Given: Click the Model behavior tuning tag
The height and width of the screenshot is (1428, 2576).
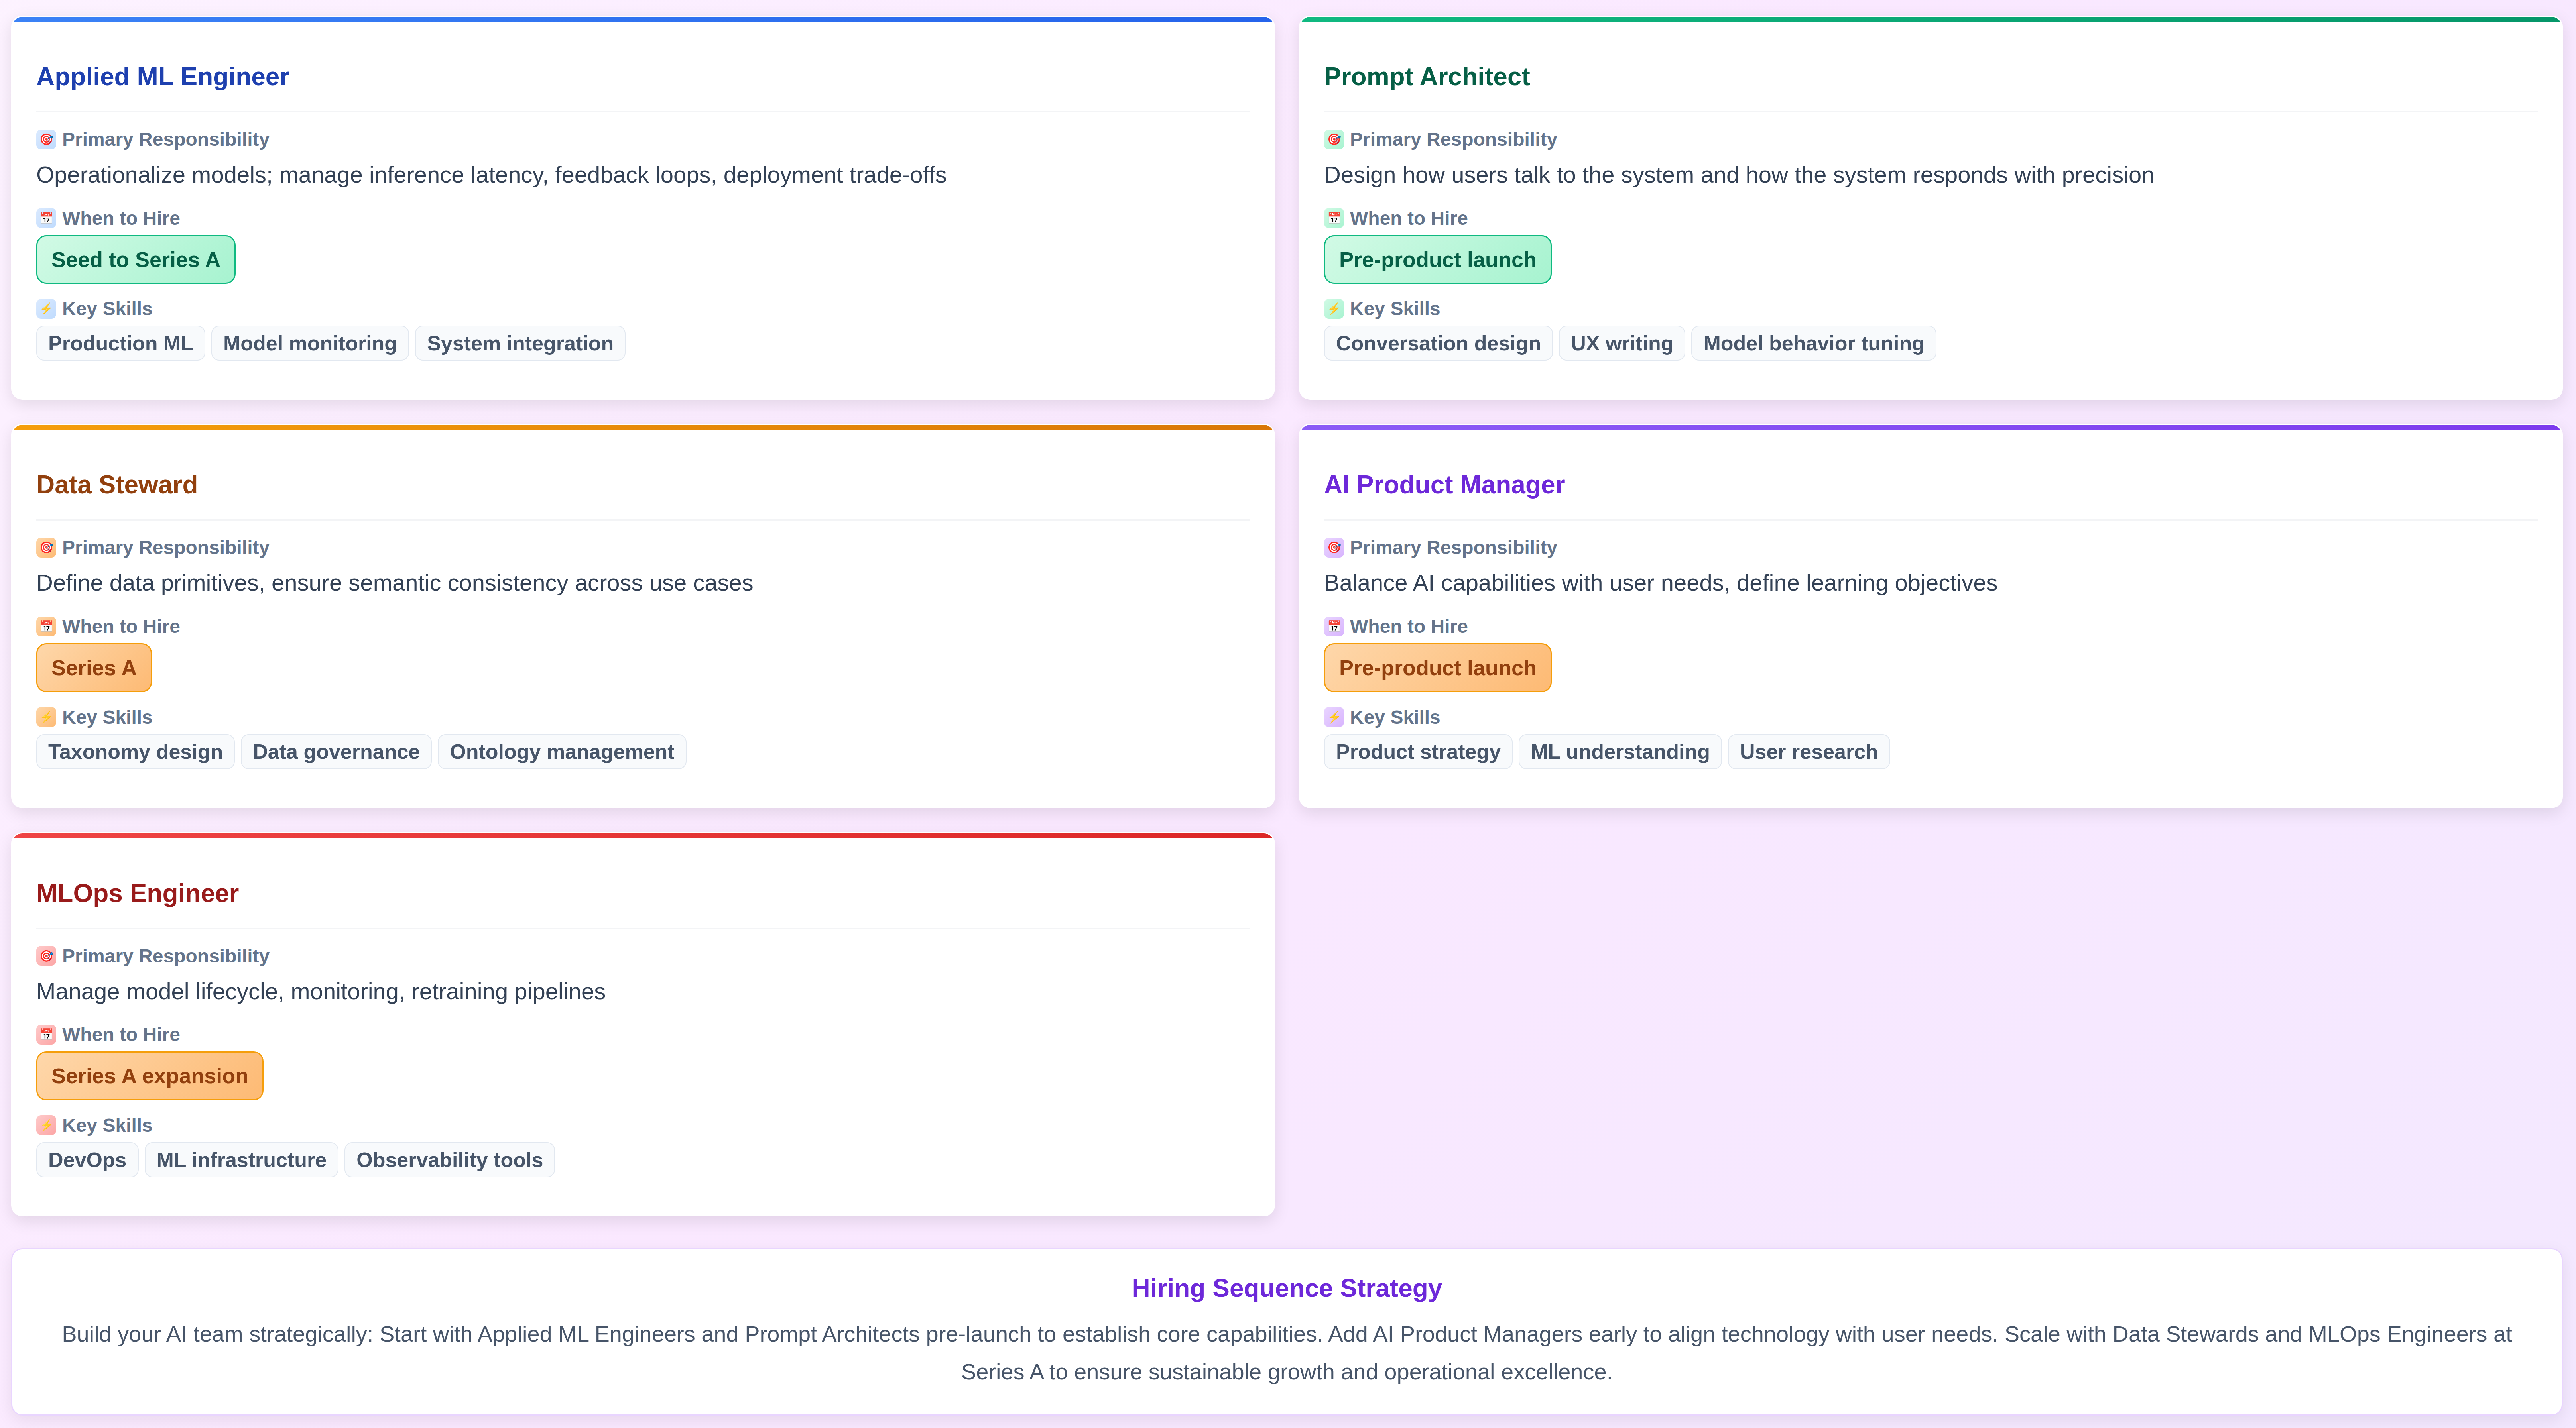Looking at the screenshot, I should [1812, 344].
